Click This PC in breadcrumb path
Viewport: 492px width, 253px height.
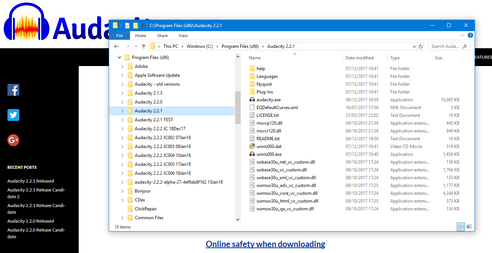click(171, 46)
